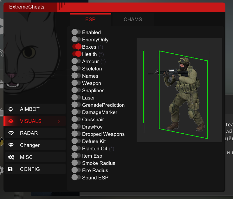Turn on Fire Radius toggle
Screen dimensions: 233x199
76,170
